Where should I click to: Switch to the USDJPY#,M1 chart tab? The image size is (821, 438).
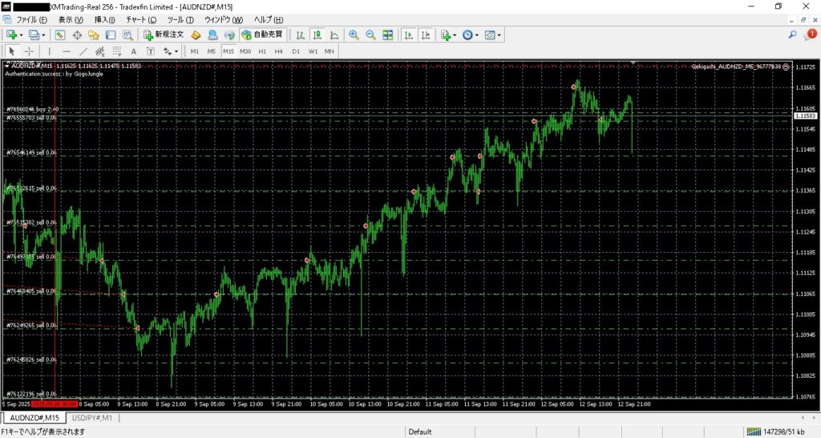93,418
